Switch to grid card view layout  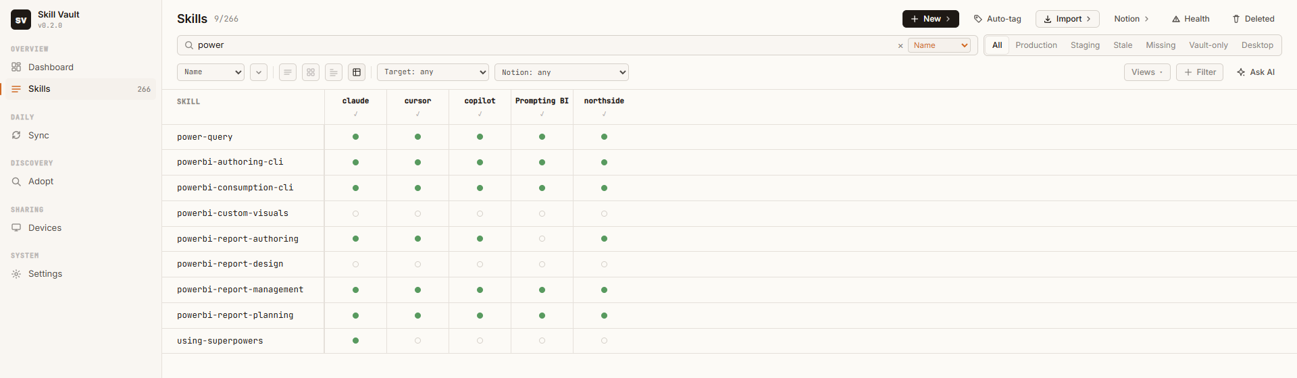tap(311, 72)
